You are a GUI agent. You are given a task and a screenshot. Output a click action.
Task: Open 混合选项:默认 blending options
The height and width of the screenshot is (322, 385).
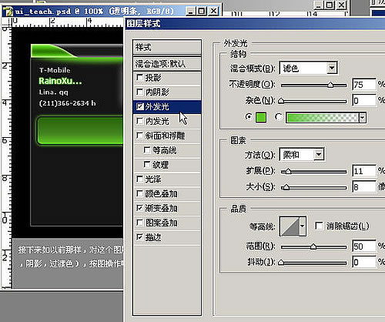tap(167, 64)
